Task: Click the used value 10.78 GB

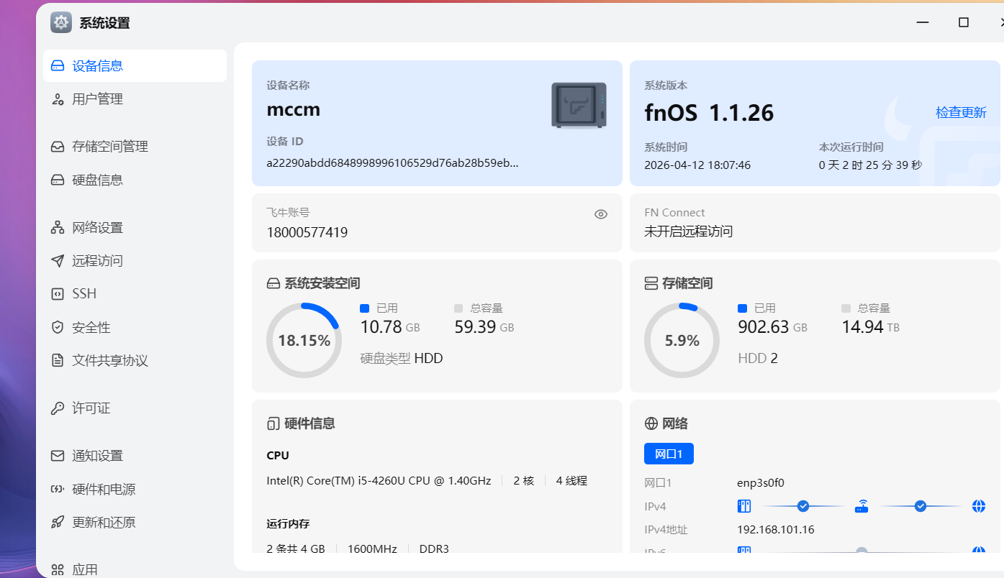Action: click(x=390, y=327)
